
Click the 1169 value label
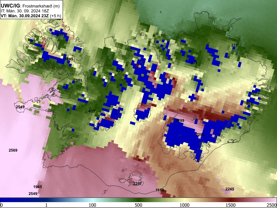tap(160, 190)
